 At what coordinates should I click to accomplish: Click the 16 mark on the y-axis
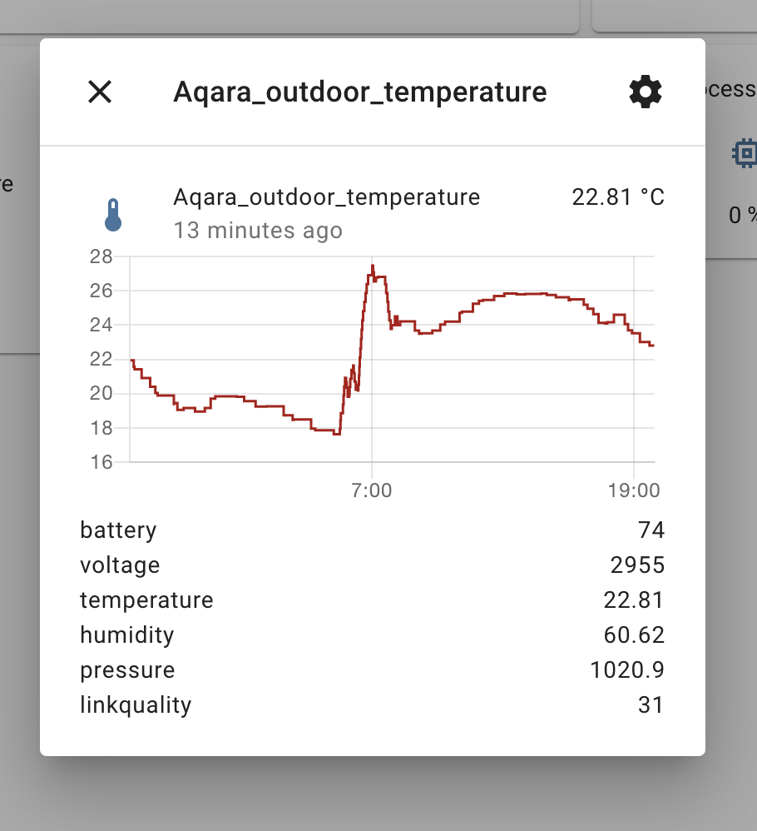click(101, 462)
